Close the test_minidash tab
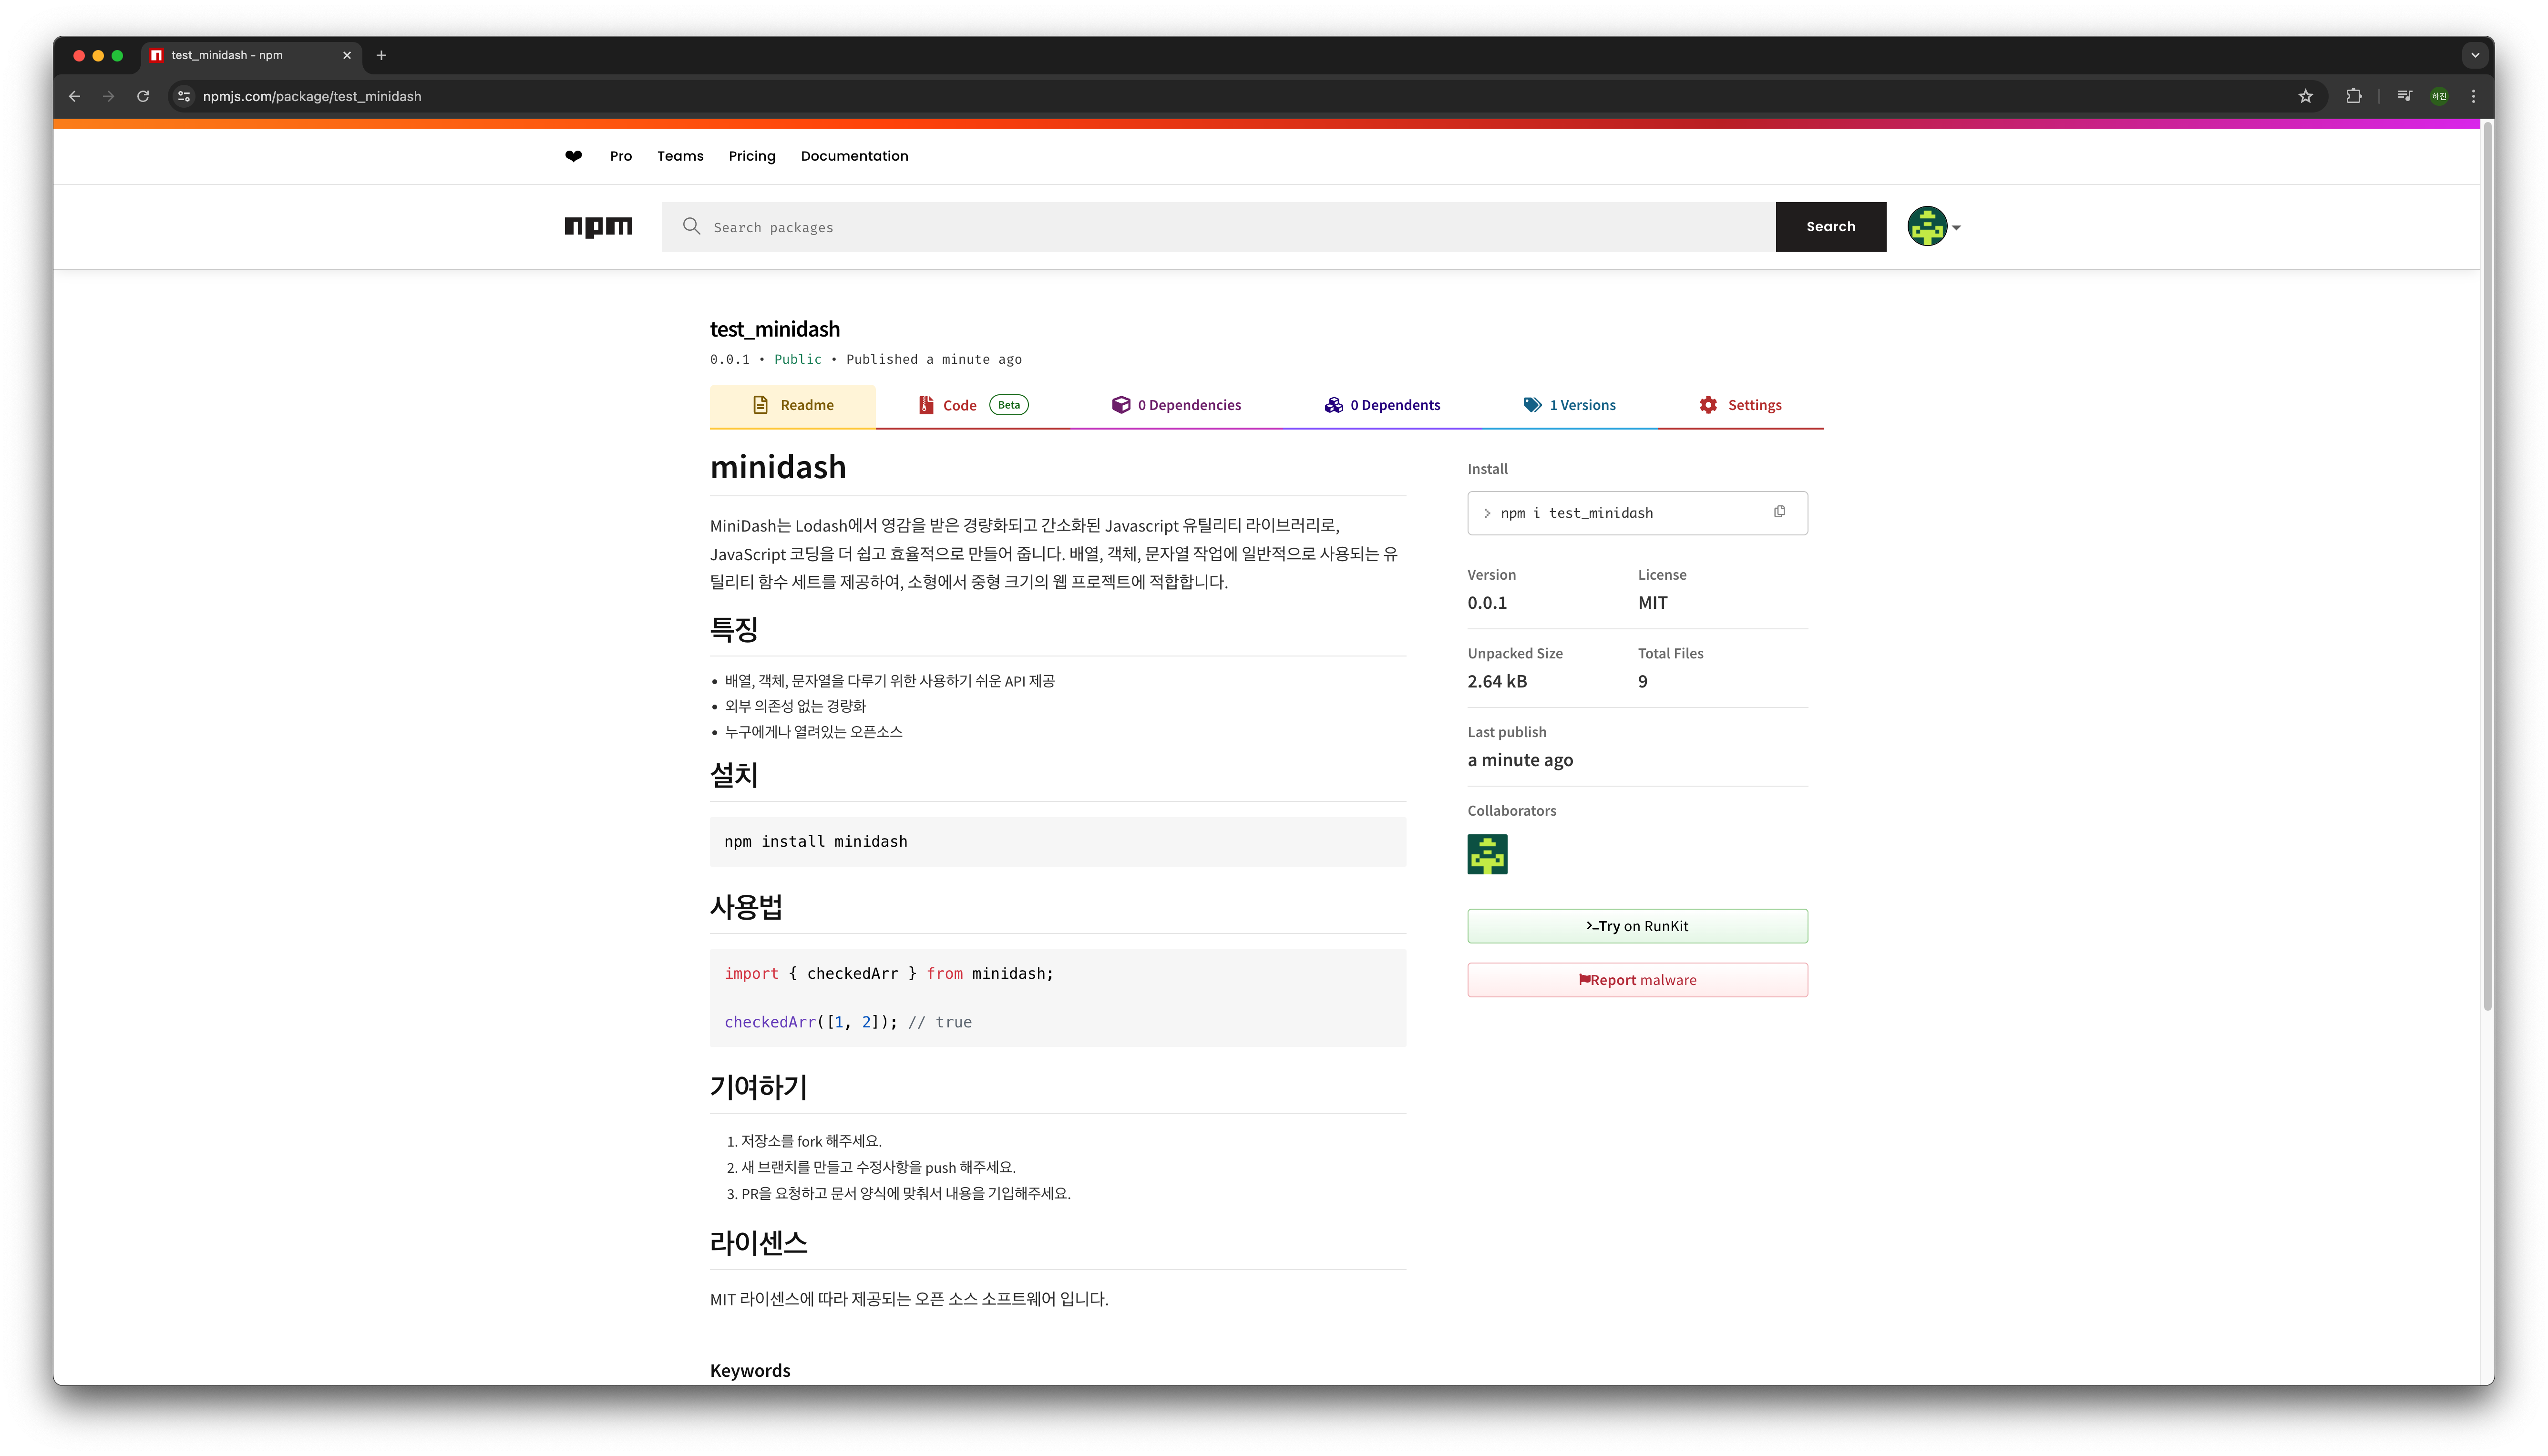 347,55
